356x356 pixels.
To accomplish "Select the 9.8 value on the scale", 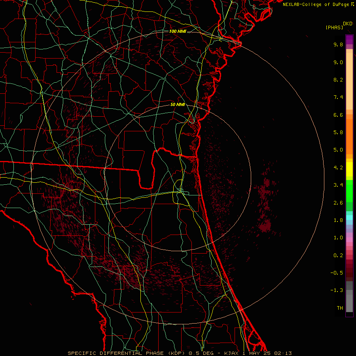I will pos(338,44).
